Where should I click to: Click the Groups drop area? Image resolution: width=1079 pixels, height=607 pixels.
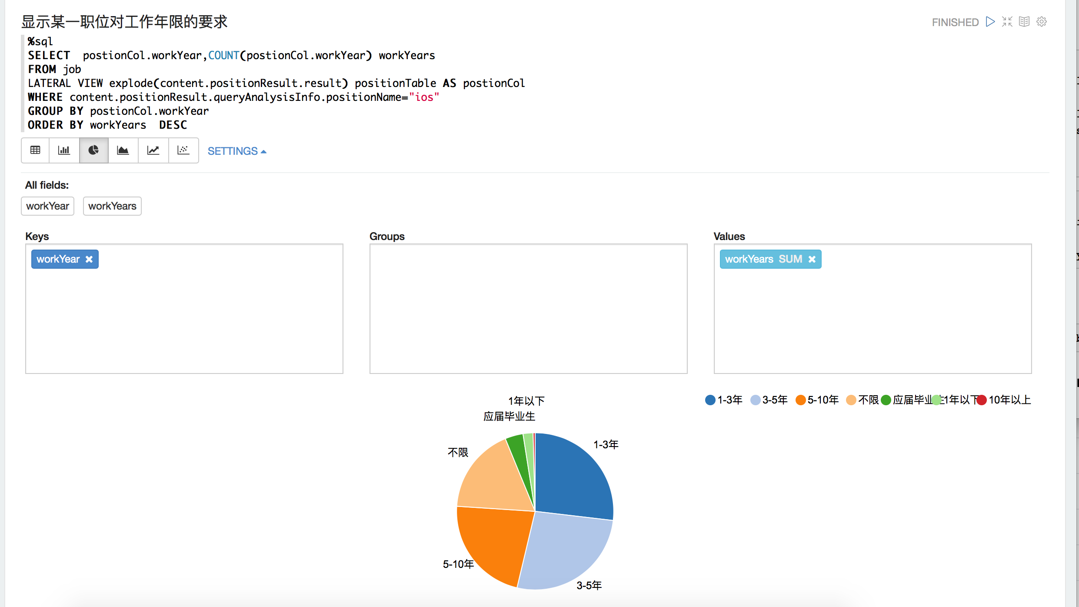tap(528, 308)
